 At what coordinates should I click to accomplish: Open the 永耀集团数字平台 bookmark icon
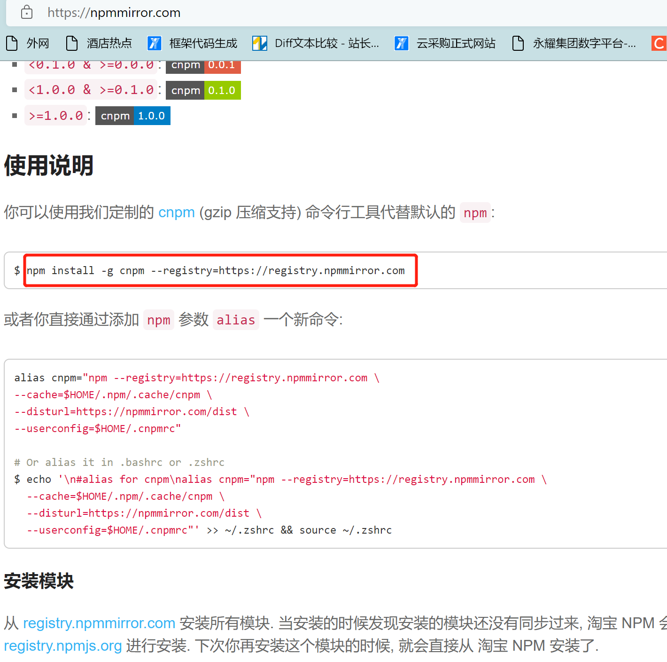pyautogui.click(x=518, y=43)
